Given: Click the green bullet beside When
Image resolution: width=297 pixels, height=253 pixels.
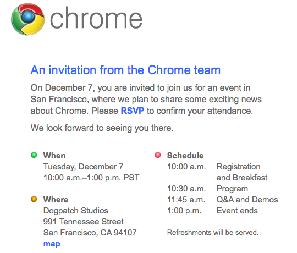Looking at the screenshot, I should click(34, 155).
